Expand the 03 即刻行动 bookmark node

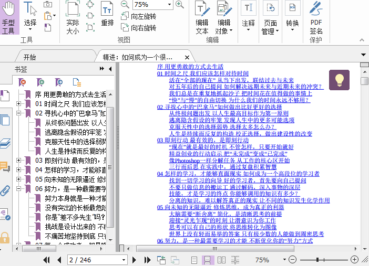[19, 161]
